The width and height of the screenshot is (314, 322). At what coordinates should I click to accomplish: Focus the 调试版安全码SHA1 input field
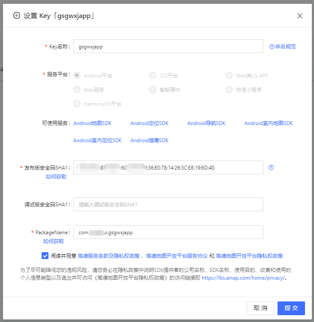(168, 204)
